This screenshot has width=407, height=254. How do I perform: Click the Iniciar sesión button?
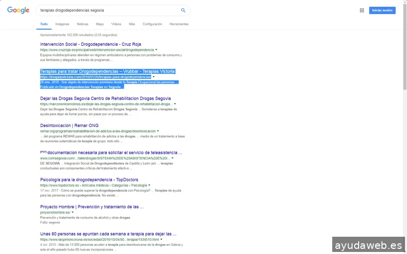point(382,10)
